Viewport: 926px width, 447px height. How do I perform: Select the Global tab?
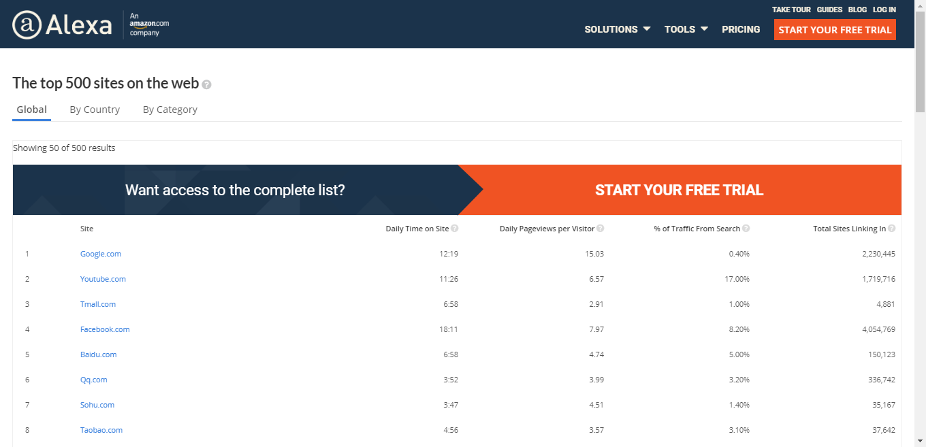point(32,110)
